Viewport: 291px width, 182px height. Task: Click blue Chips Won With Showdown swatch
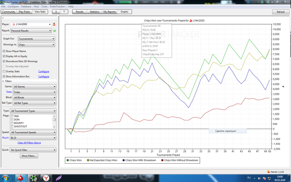123,160
